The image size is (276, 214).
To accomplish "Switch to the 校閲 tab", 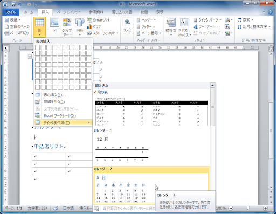I will point(144,12).
